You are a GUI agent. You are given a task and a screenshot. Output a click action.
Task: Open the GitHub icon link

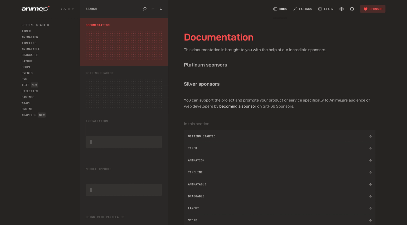(x=352, y=9)
